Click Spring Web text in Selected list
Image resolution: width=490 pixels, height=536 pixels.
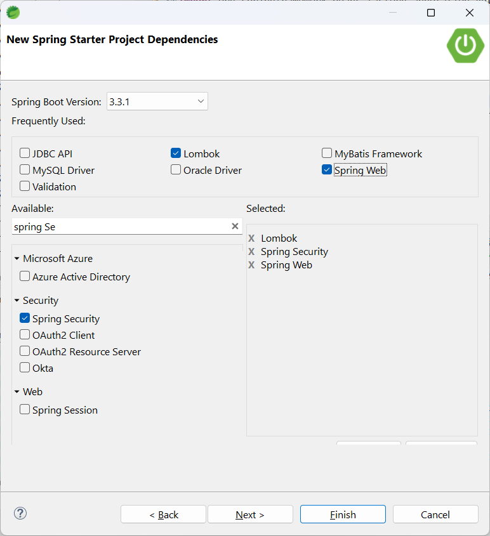click(x=286, y=265)
